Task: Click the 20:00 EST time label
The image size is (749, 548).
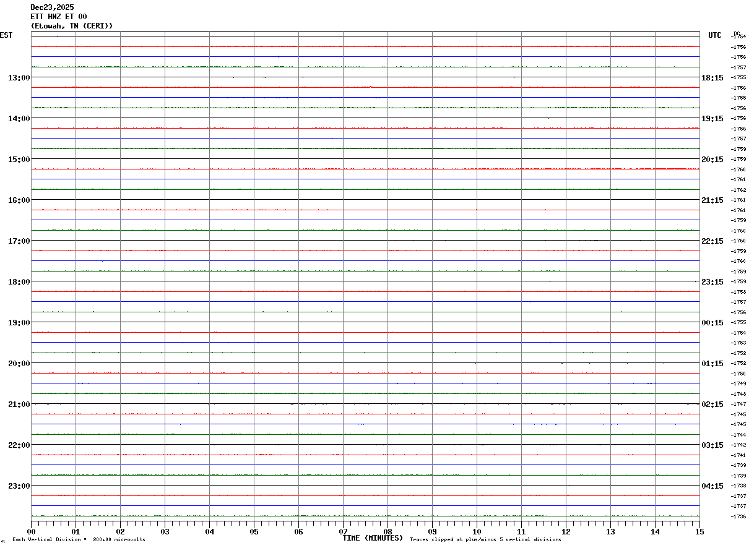Action: (19, 363)
